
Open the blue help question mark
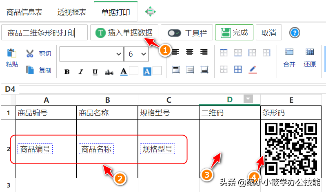pyautogui.click(x=295, y=33)
